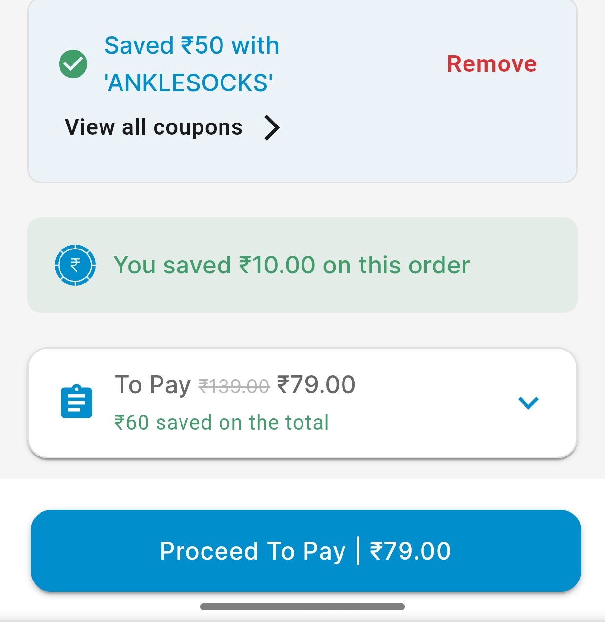Tap the ₹79.00 amount on the blue button
This screenshot has width=605, height=622.
410,551
